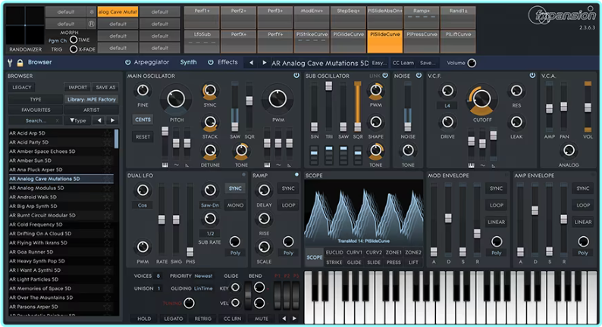Toggle Amp Envelope SYNC button
The height and width of the screenshot is (327, 602).
(582, 188)
